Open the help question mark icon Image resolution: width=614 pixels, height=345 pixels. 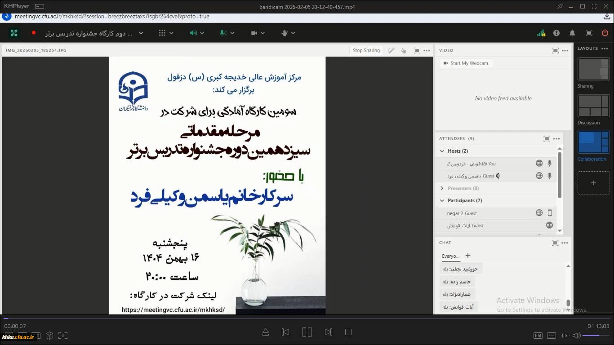[x=556, y=33]
